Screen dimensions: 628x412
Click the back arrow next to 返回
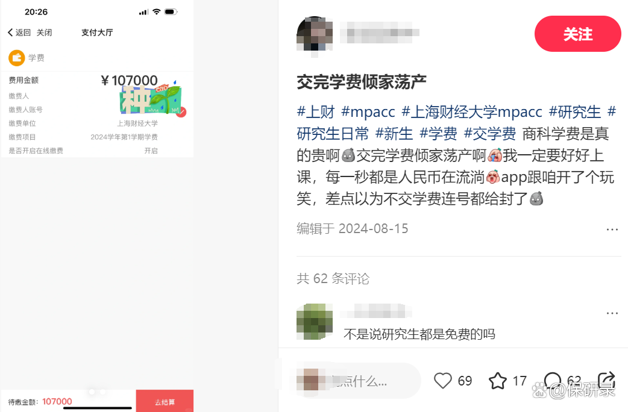[x=10, y=33]
